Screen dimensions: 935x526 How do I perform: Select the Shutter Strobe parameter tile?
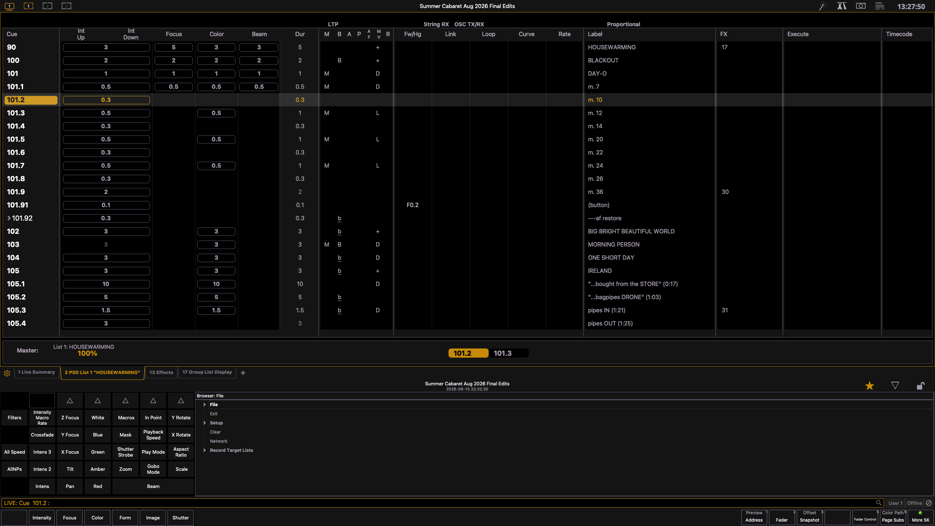126,452
